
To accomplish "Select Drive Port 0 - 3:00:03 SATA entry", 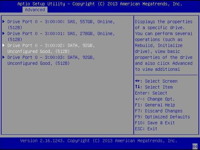I will tap(51, 60).
